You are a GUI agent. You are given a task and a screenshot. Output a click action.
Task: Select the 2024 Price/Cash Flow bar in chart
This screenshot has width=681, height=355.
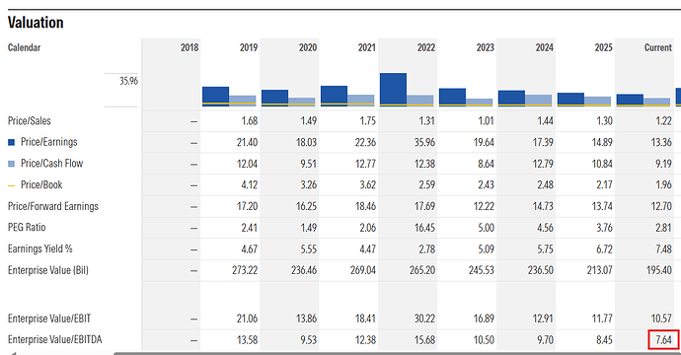click(x=538, y=100)
